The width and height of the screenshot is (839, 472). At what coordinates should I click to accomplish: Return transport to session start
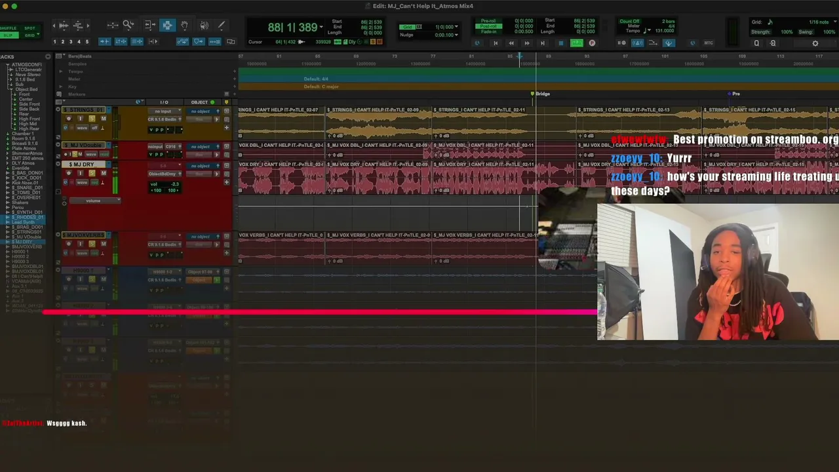point(496,43)
